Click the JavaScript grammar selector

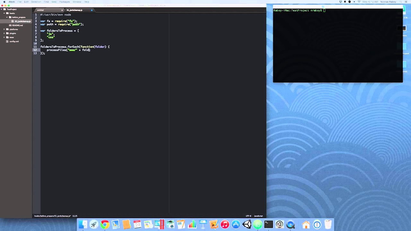pos(258,216)
